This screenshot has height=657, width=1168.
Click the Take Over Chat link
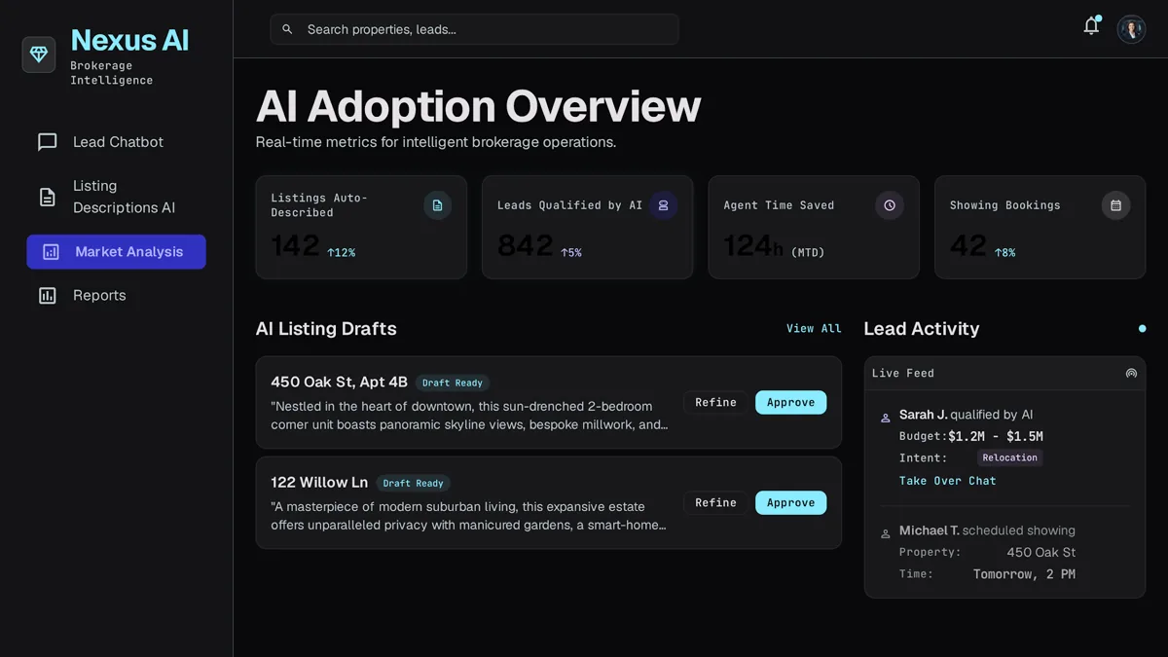947,481
